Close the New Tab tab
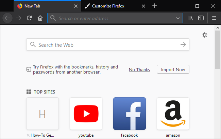Image resolution: width=221 pixels, height=139 pixels. tap(75, 6)
